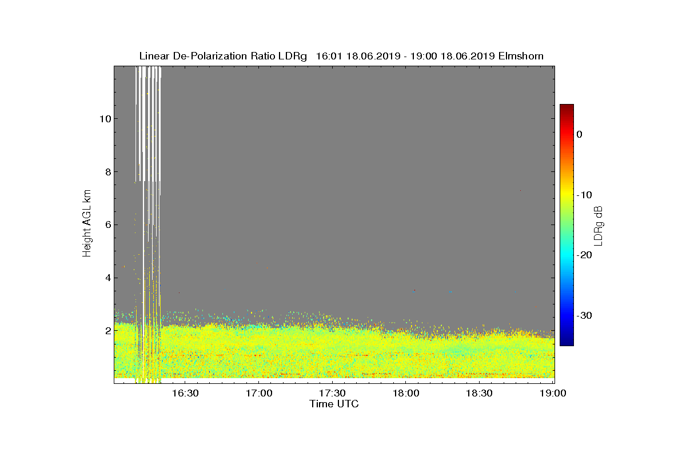Click the dark blue bottom of the colorbar
Viewport: 686px width, 457px height.
pyautogui.click(x=567, y=341)
